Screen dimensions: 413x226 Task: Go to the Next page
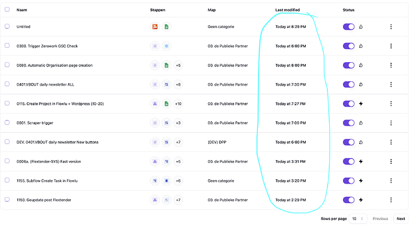400,219
